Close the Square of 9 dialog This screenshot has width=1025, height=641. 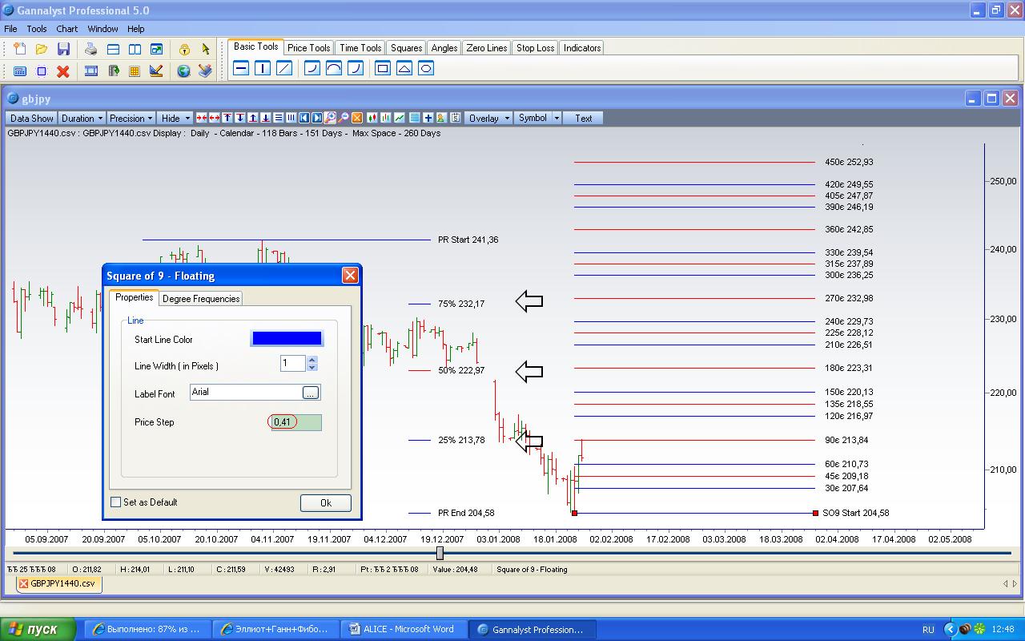click(350, 275)
